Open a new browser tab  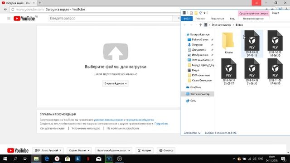tap(40, 3)
